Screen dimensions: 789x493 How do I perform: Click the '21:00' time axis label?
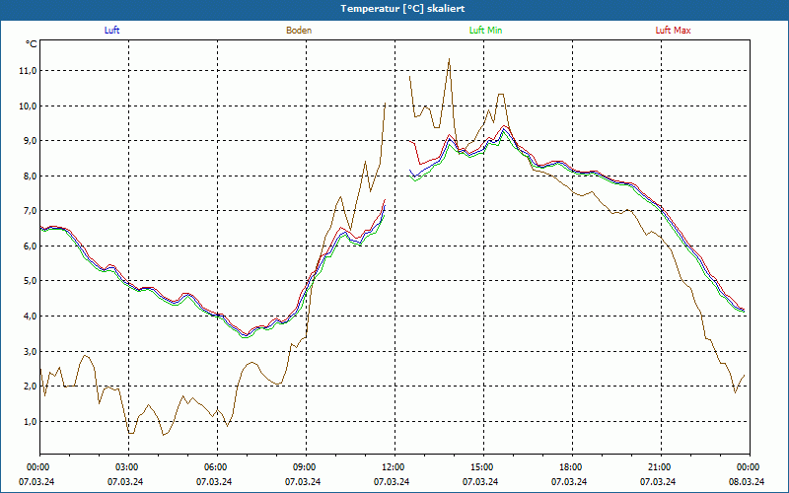coord(660,467)
